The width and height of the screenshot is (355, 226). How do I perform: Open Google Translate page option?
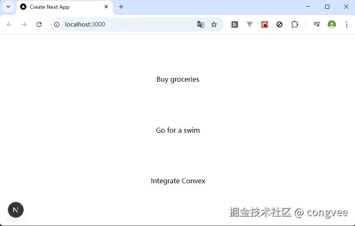[201, 24]
